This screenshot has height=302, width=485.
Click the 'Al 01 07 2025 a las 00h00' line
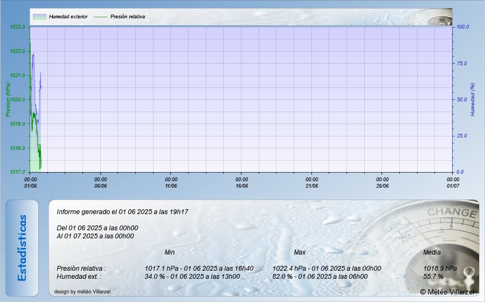(x=95, y=236)
